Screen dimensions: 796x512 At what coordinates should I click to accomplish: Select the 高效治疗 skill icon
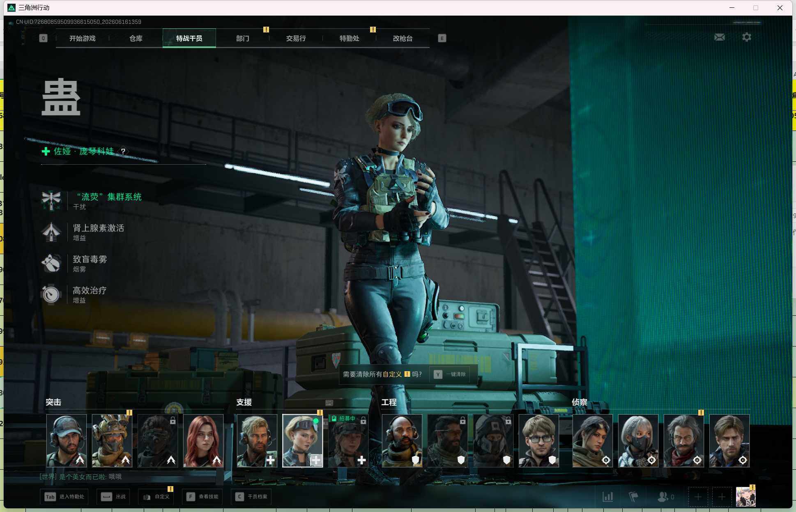pyautogui.click(x=51, y=294)
